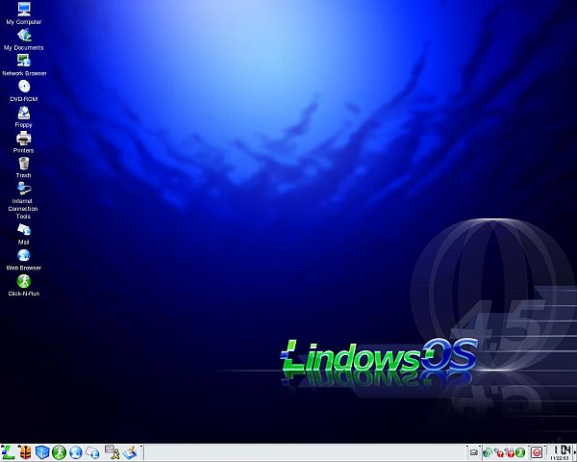Click the orange life vest help icon
Image resolution: width=577 pixels, height=462 pixels.
tap(24, 452)
